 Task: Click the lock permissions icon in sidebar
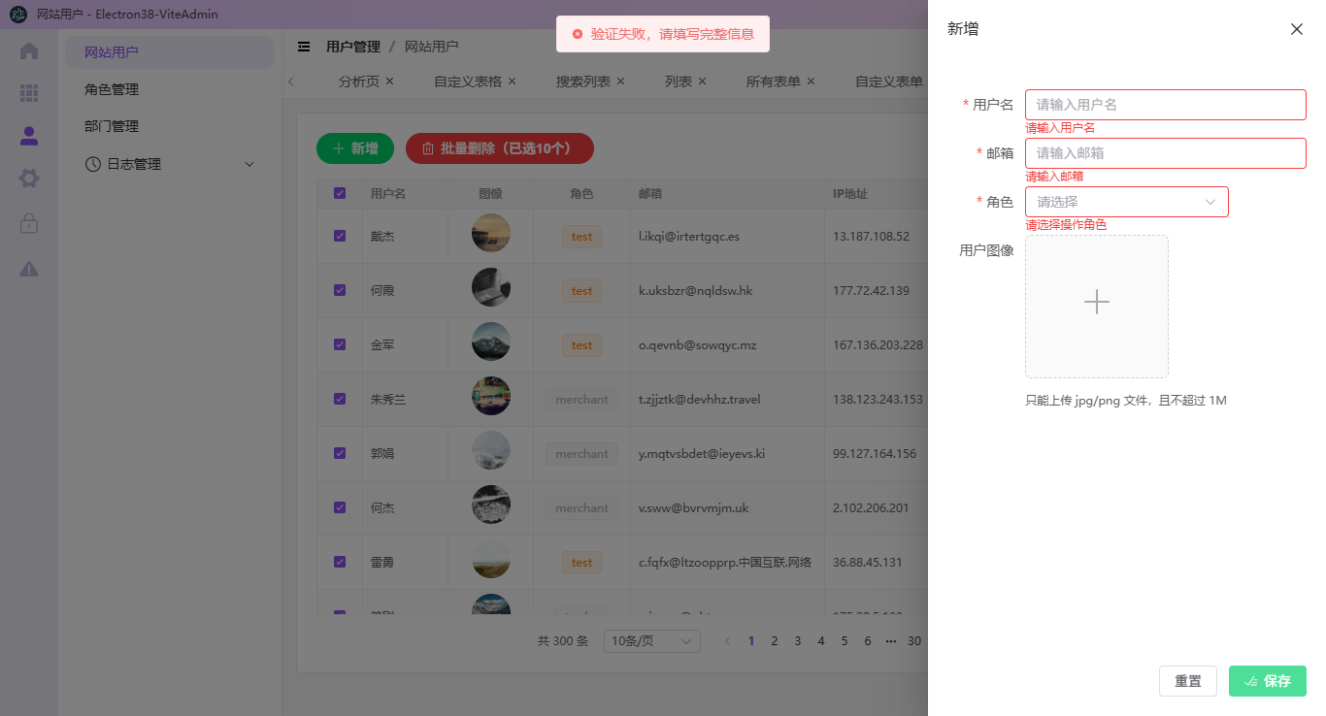pos(28,221)
